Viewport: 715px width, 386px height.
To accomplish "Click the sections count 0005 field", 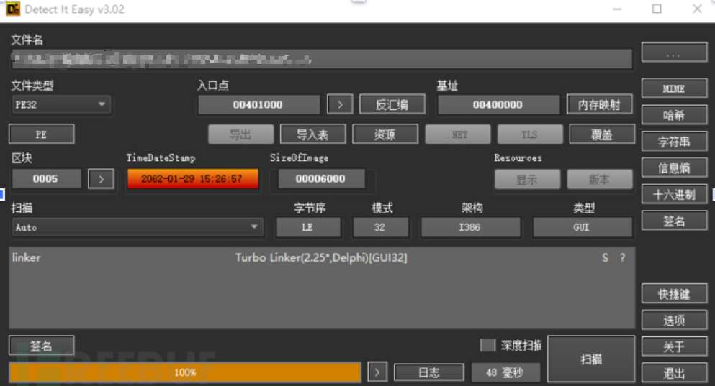I will 46,178.
